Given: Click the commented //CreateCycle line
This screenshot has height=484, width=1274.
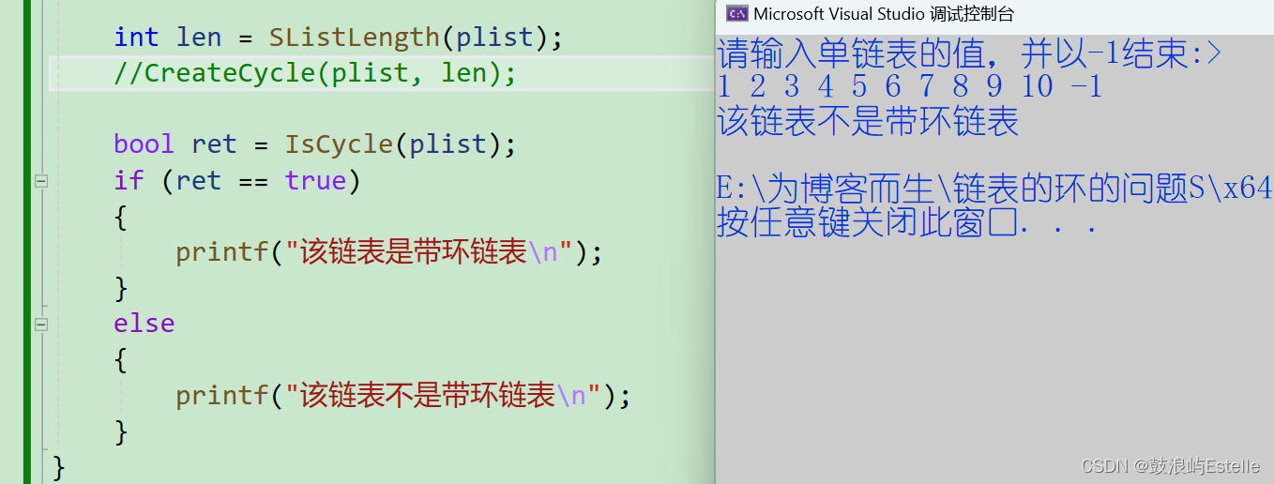Looking at the screenshot, I should [x=315, y=73].
